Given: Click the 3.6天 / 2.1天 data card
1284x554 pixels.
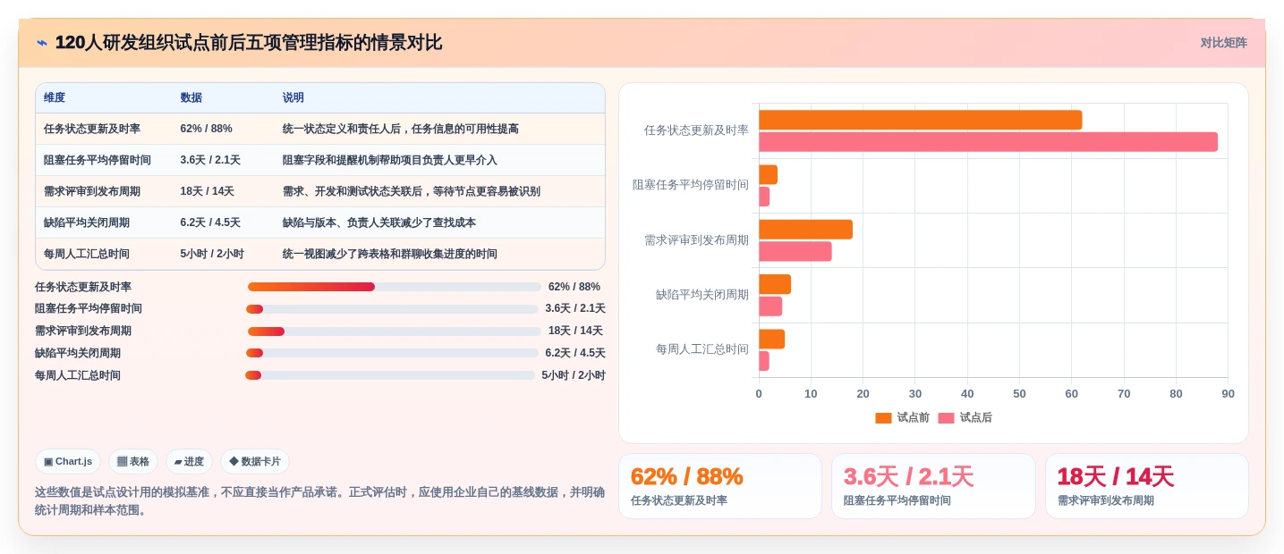Looking at the screenshot, I should tap(933, 486).
